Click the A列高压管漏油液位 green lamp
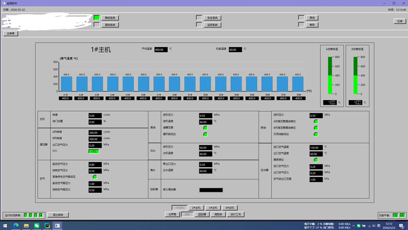 pyautogui.click(x=316, y=122)
